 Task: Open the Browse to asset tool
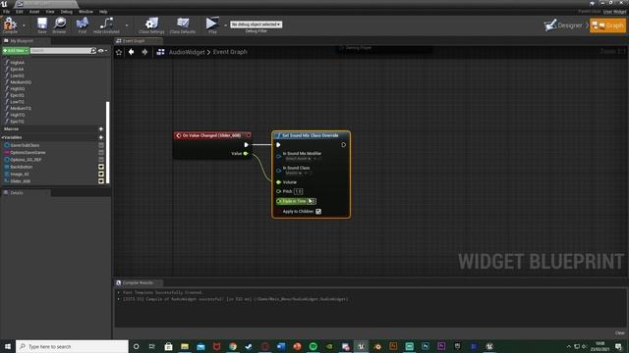(x=59, y=25)
